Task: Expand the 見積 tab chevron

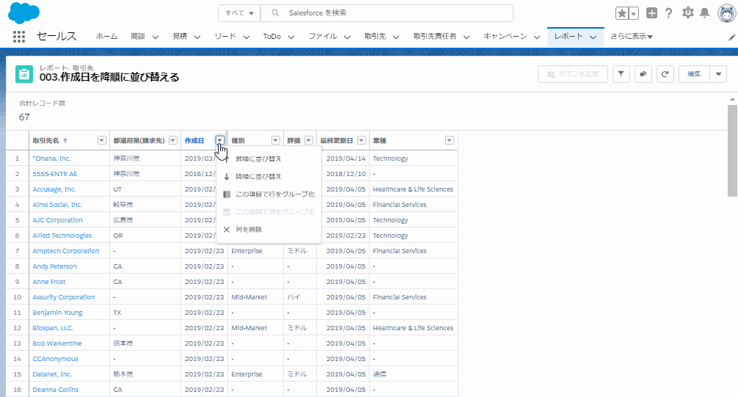Action: (x=197, y=37)
